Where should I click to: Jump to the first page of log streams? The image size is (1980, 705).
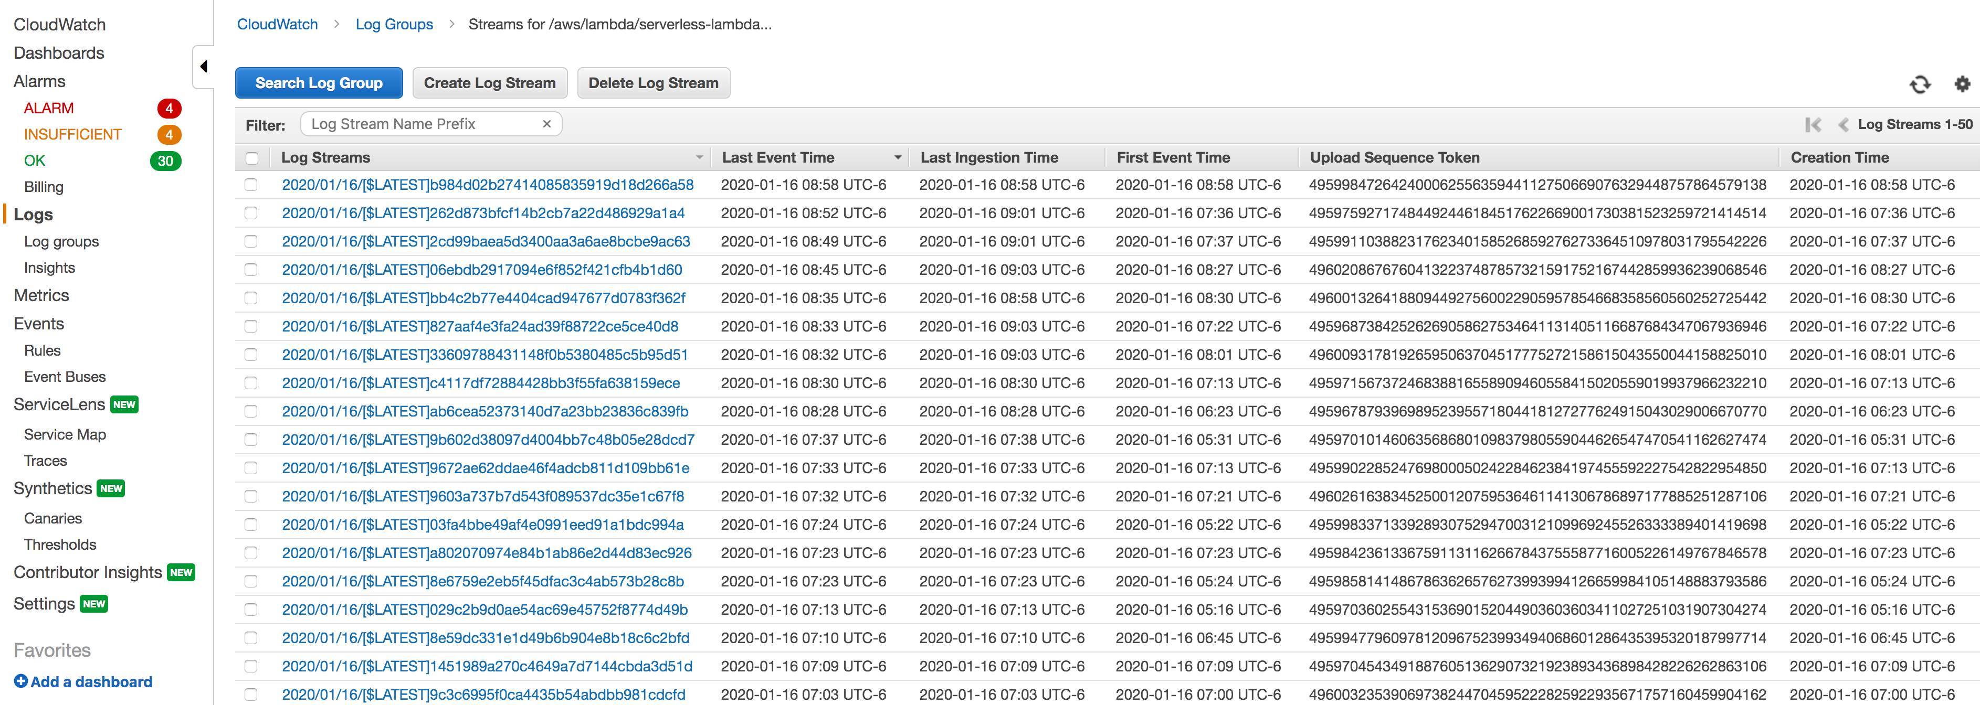1814,124
